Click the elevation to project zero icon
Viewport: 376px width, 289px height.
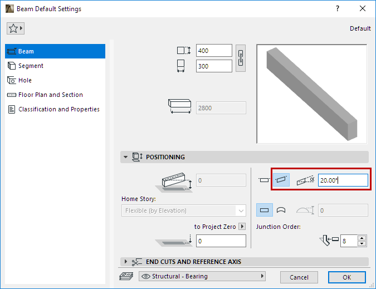point(174,241)
